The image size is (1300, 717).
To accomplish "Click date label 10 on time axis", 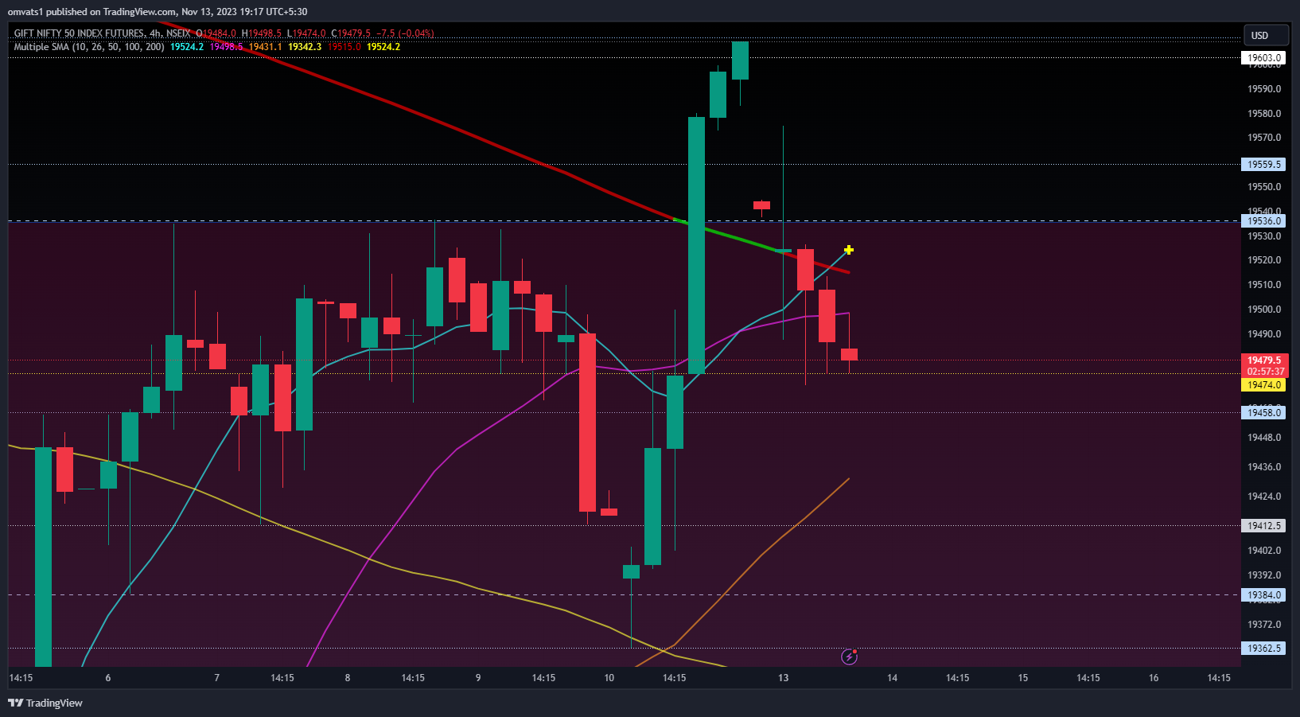I will coord(609,678).
